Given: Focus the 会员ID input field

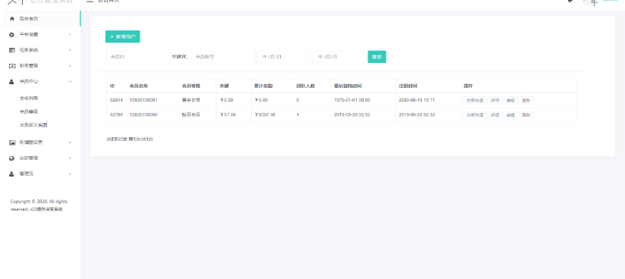Looking at the screenshot, I should point(138,57).
